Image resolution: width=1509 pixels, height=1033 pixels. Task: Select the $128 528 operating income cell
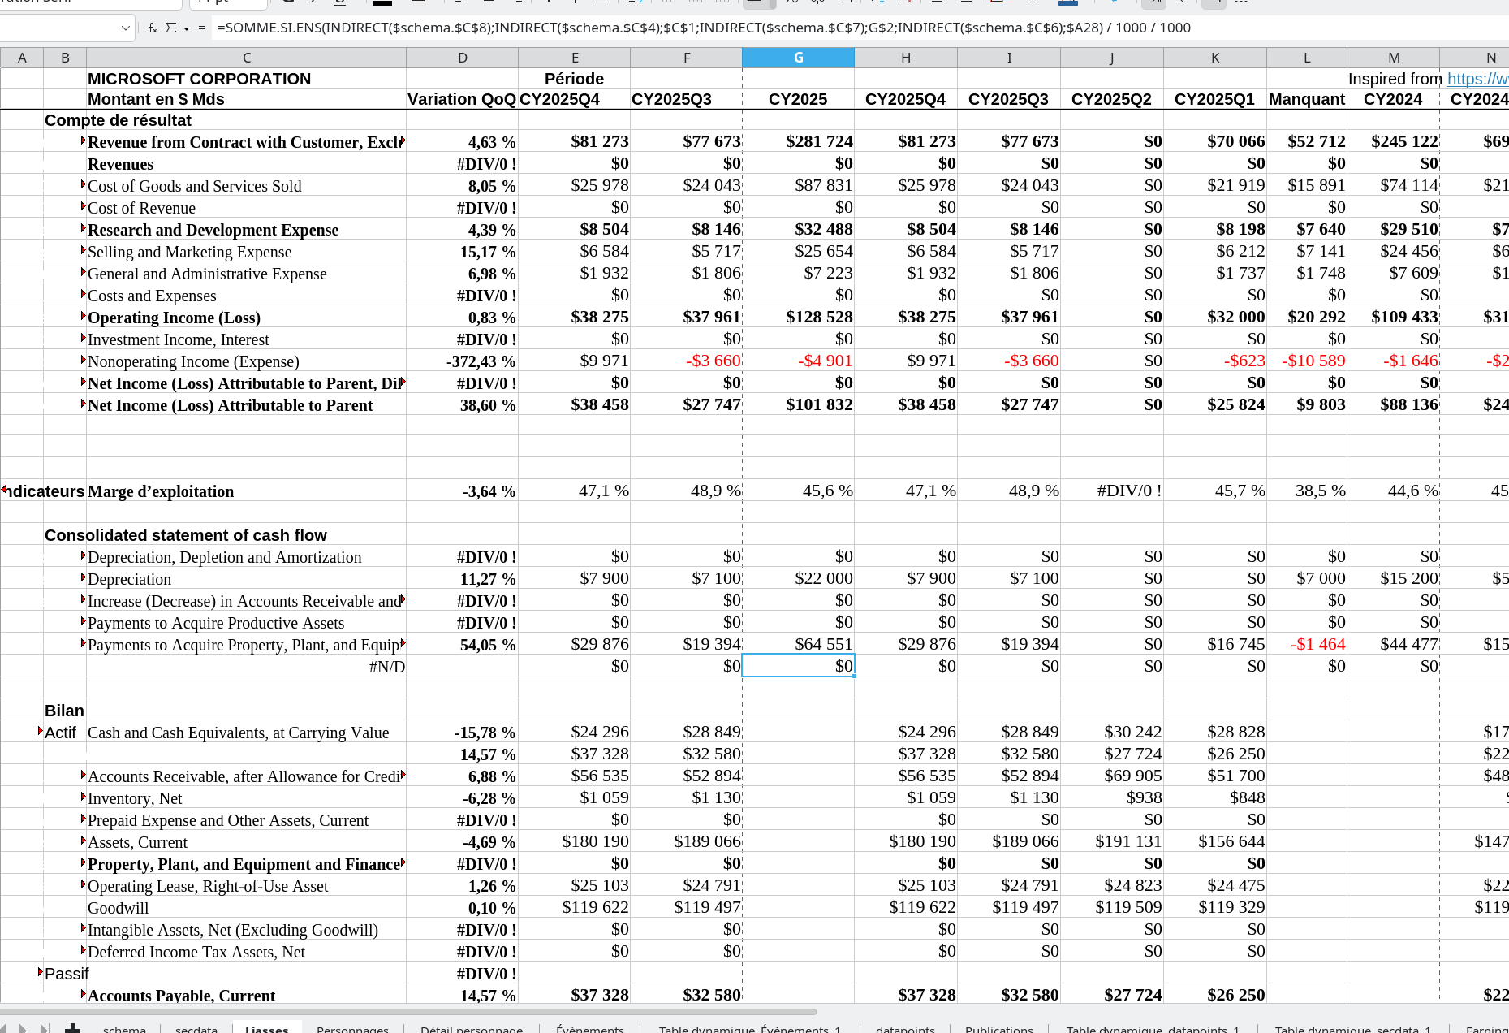(798, 318)
